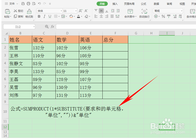Click the cell borders icon

pyautogui.click(x=56, y=16)
